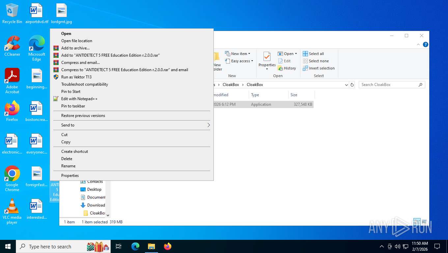Image resolution: width=448 pixels, height=253 pixels.
Task: Select Copy in context menu
Action: [132, 142]
